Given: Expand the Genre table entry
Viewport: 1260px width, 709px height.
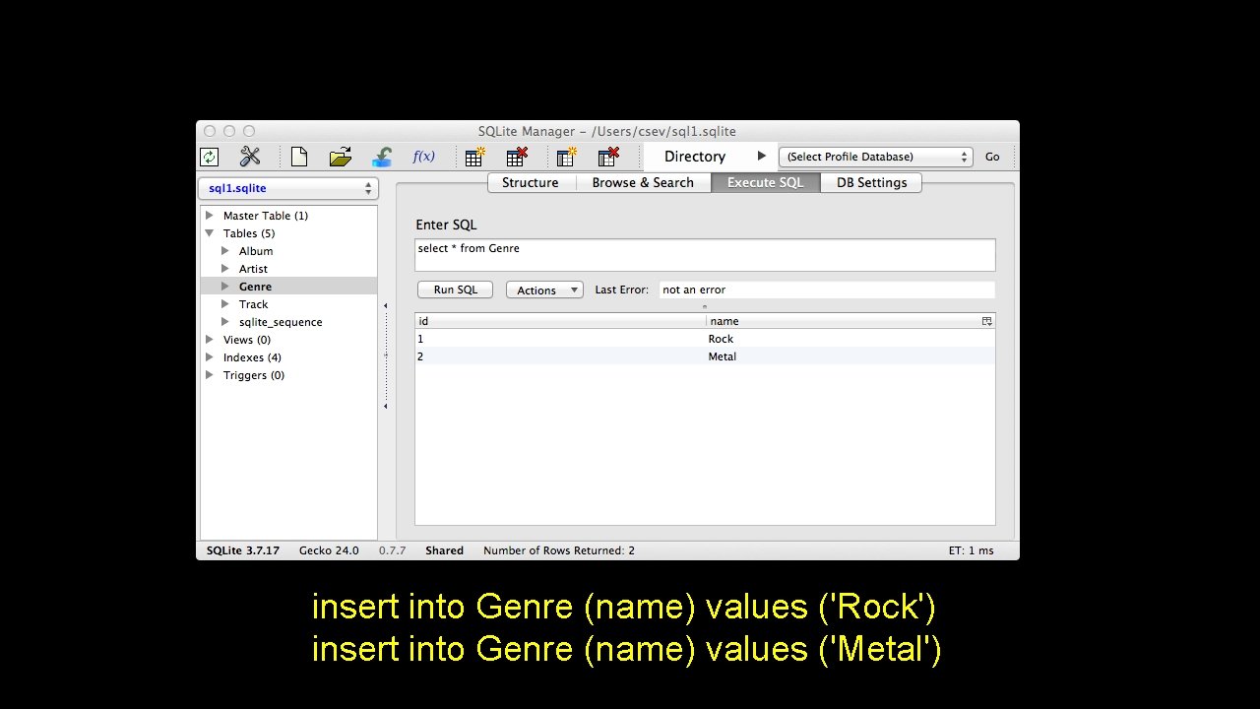Looking at the screenshot, I should tap(225, 287).
